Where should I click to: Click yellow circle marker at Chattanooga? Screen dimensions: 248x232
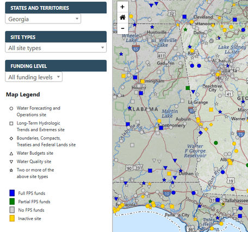click(191, 22)
